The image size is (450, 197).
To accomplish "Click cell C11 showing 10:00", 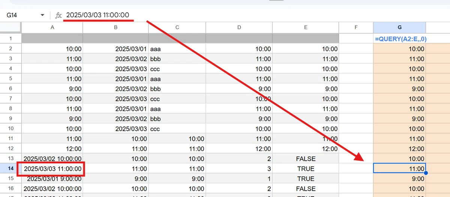I will [177, 139].
